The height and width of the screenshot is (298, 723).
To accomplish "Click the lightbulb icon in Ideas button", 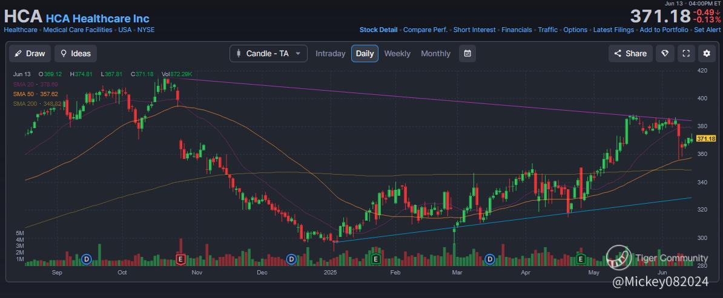I will [x=64, y=53].
